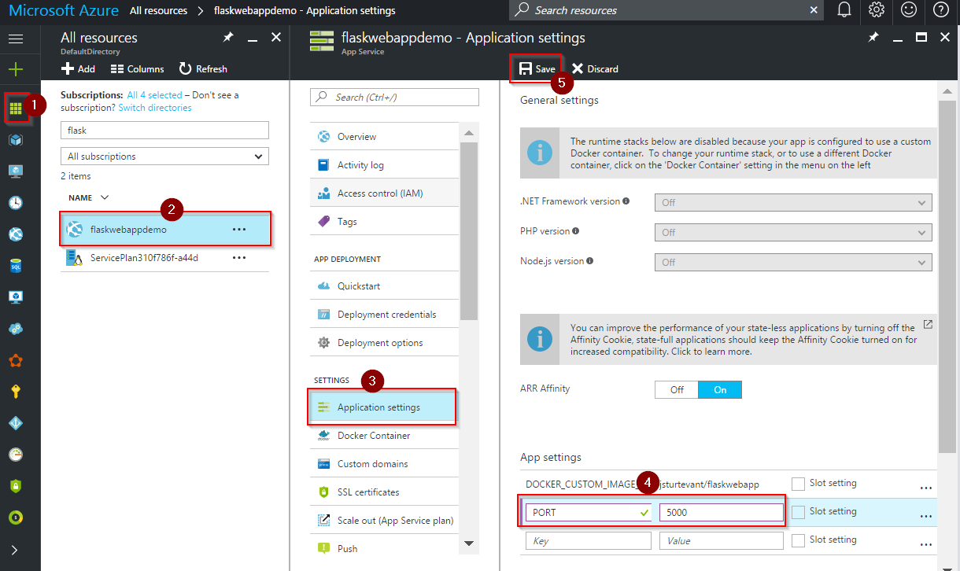960x571 pixels.
Task: Click the green plus New resource icon
Action: pos(16,70)
